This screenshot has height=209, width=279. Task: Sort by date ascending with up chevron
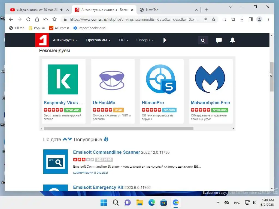coord(65,139)
